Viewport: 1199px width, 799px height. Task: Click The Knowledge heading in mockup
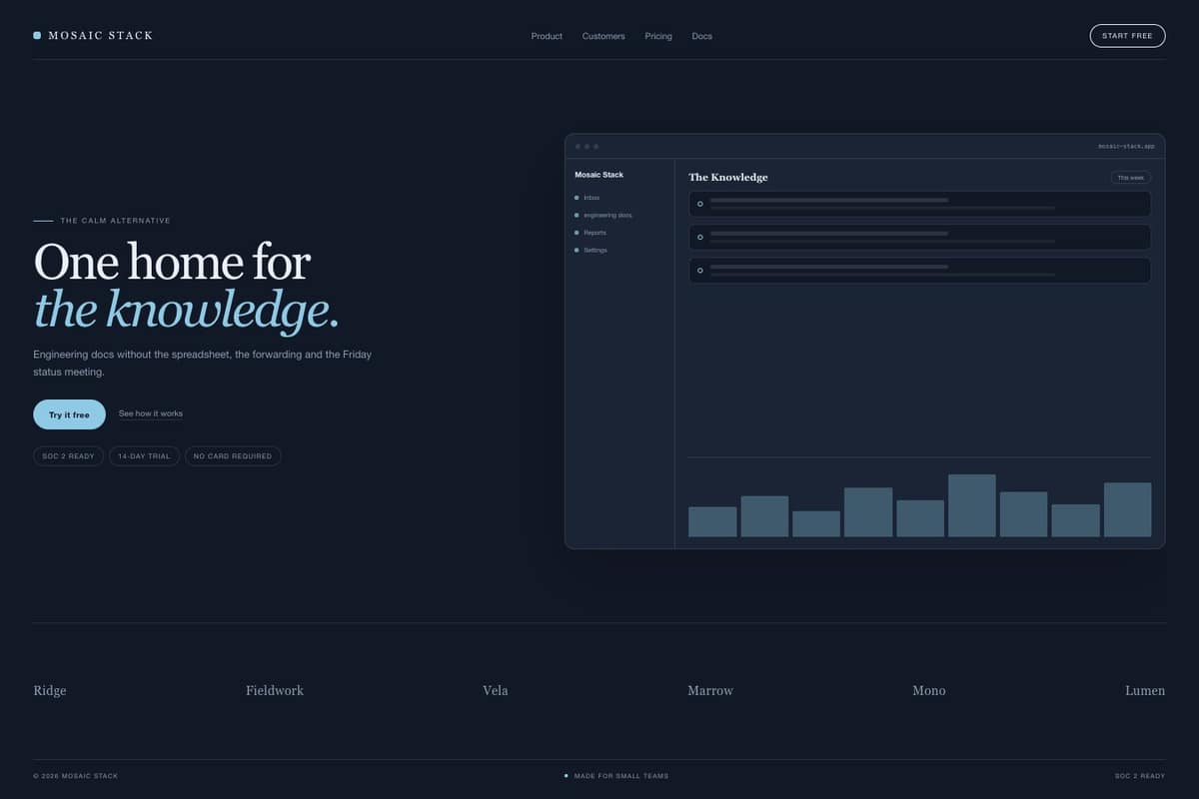pos(728,177)
